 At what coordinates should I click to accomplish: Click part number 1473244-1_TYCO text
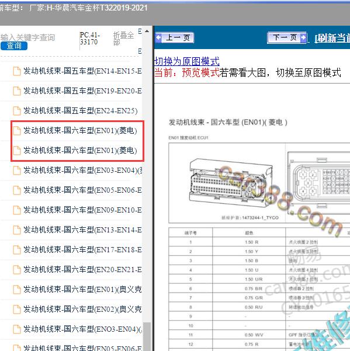(x=260, y=218)
